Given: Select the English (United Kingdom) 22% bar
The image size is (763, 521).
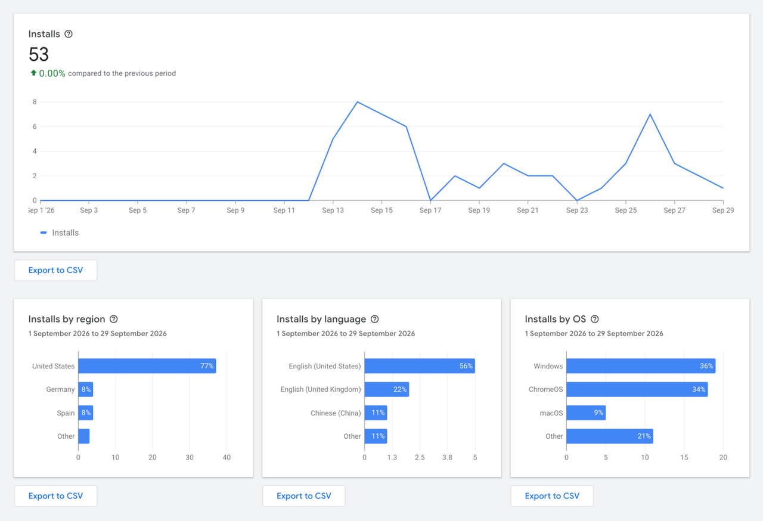Looking at the screenshot, I should (387, 389).
